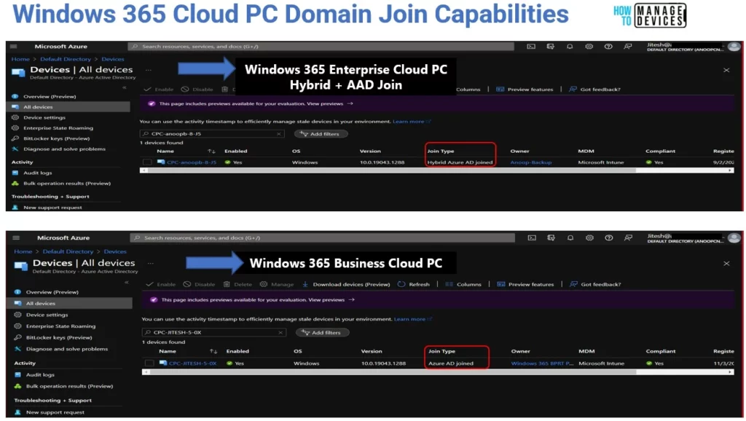Viewport: 746px width, 421px height.
Task: Click feedback icon in the top Azure header
Action: (x=627, y=47)
